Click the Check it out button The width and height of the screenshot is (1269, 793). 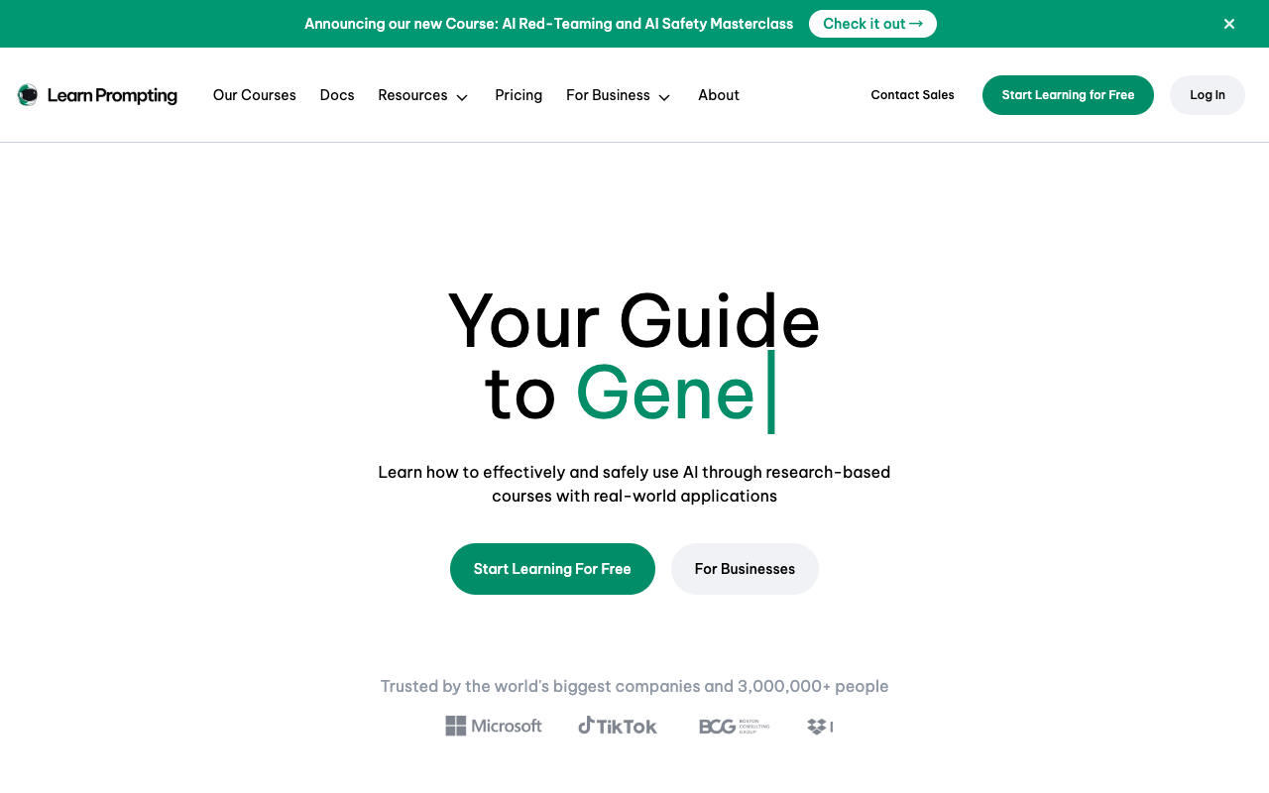(872, 24)
